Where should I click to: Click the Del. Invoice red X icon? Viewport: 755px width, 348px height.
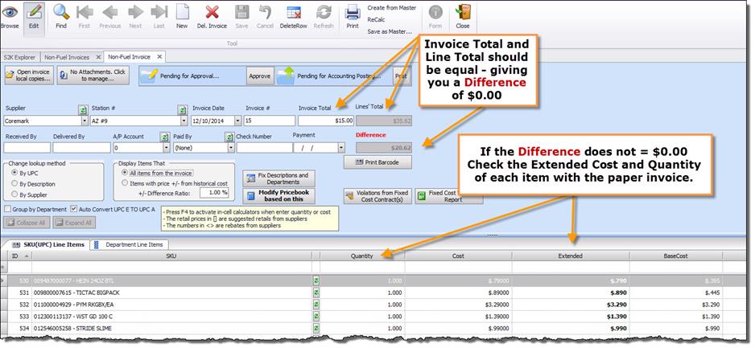tap(212, 12)
